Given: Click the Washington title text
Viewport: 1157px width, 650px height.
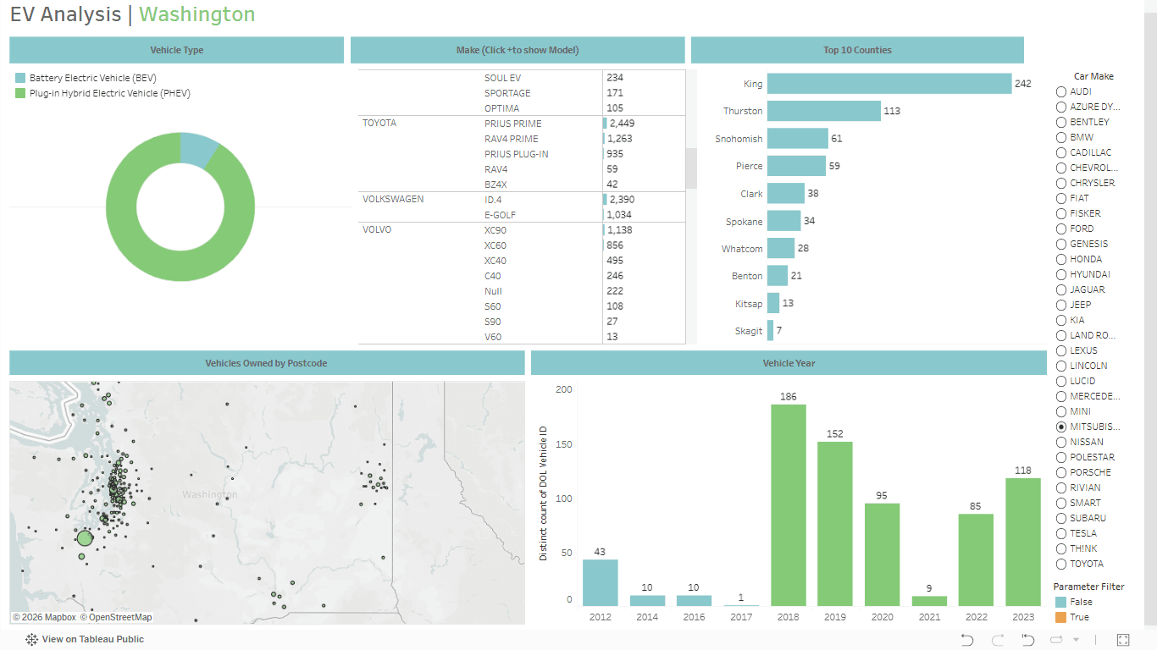Looking at the screenshot, I should [x=197, y=14].
